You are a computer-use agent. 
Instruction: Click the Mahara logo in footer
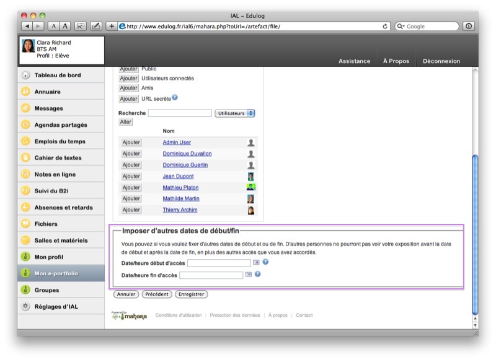130,315
